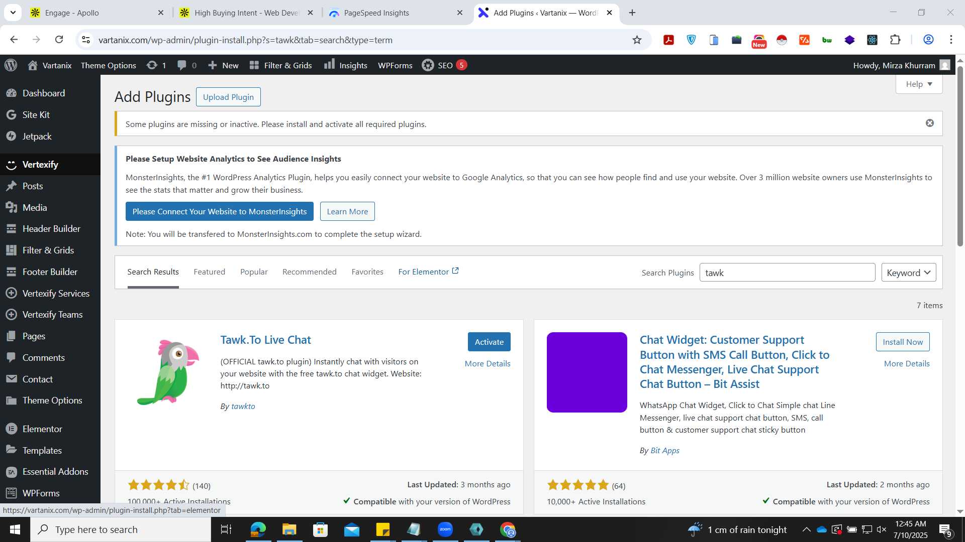Screen dimensions: 965x542
Task: Click the Vartanix home icon
Action: coord(33,65)
